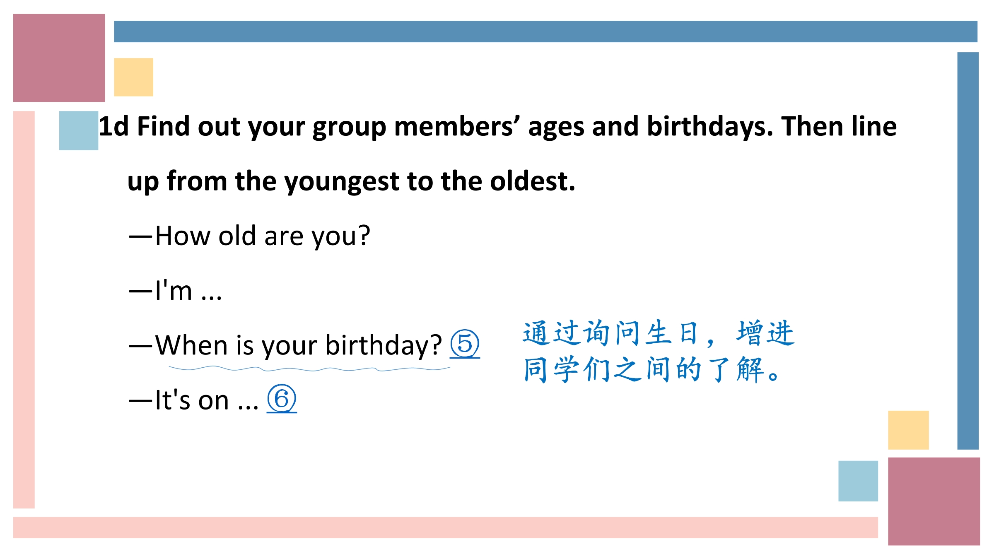Click the blue horizontal bar at top

(x=546, y=31)
